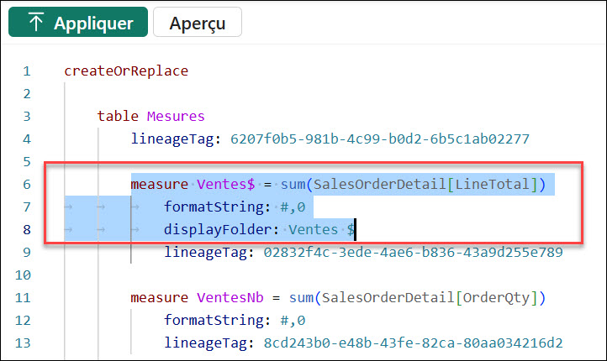
Task: Place cursor on the createOrReplace keyword
Action: click(126, 71)
